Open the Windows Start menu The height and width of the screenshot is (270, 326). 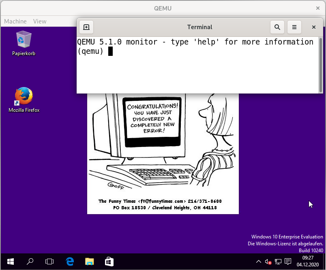(x=11, y=261)
